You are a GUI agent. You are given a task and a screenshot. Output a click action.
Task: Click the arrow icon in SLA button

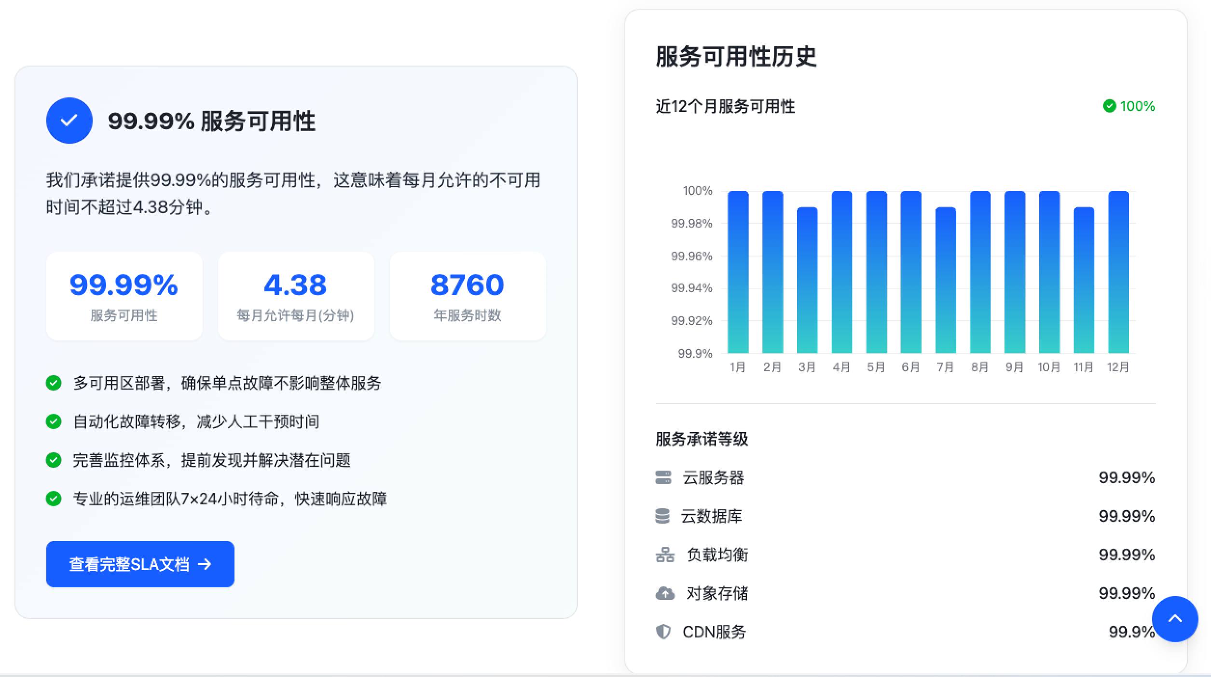click(205, 564)
